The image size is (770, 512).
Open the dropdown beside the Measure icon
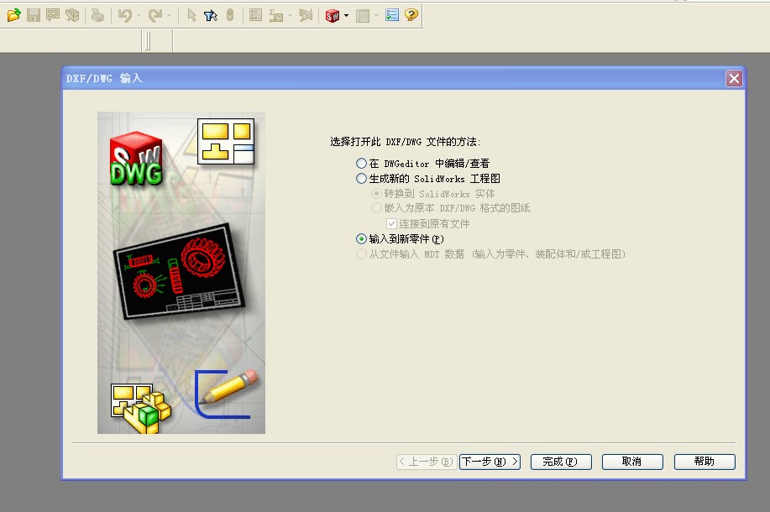290,16
